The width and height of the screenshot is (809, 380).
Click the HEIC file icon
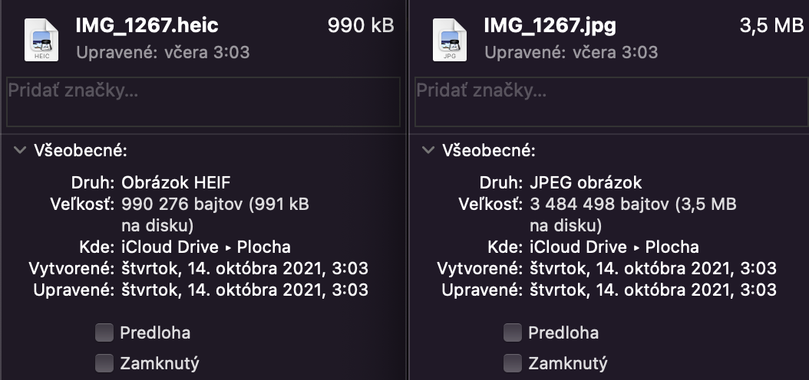coord(41,38)
